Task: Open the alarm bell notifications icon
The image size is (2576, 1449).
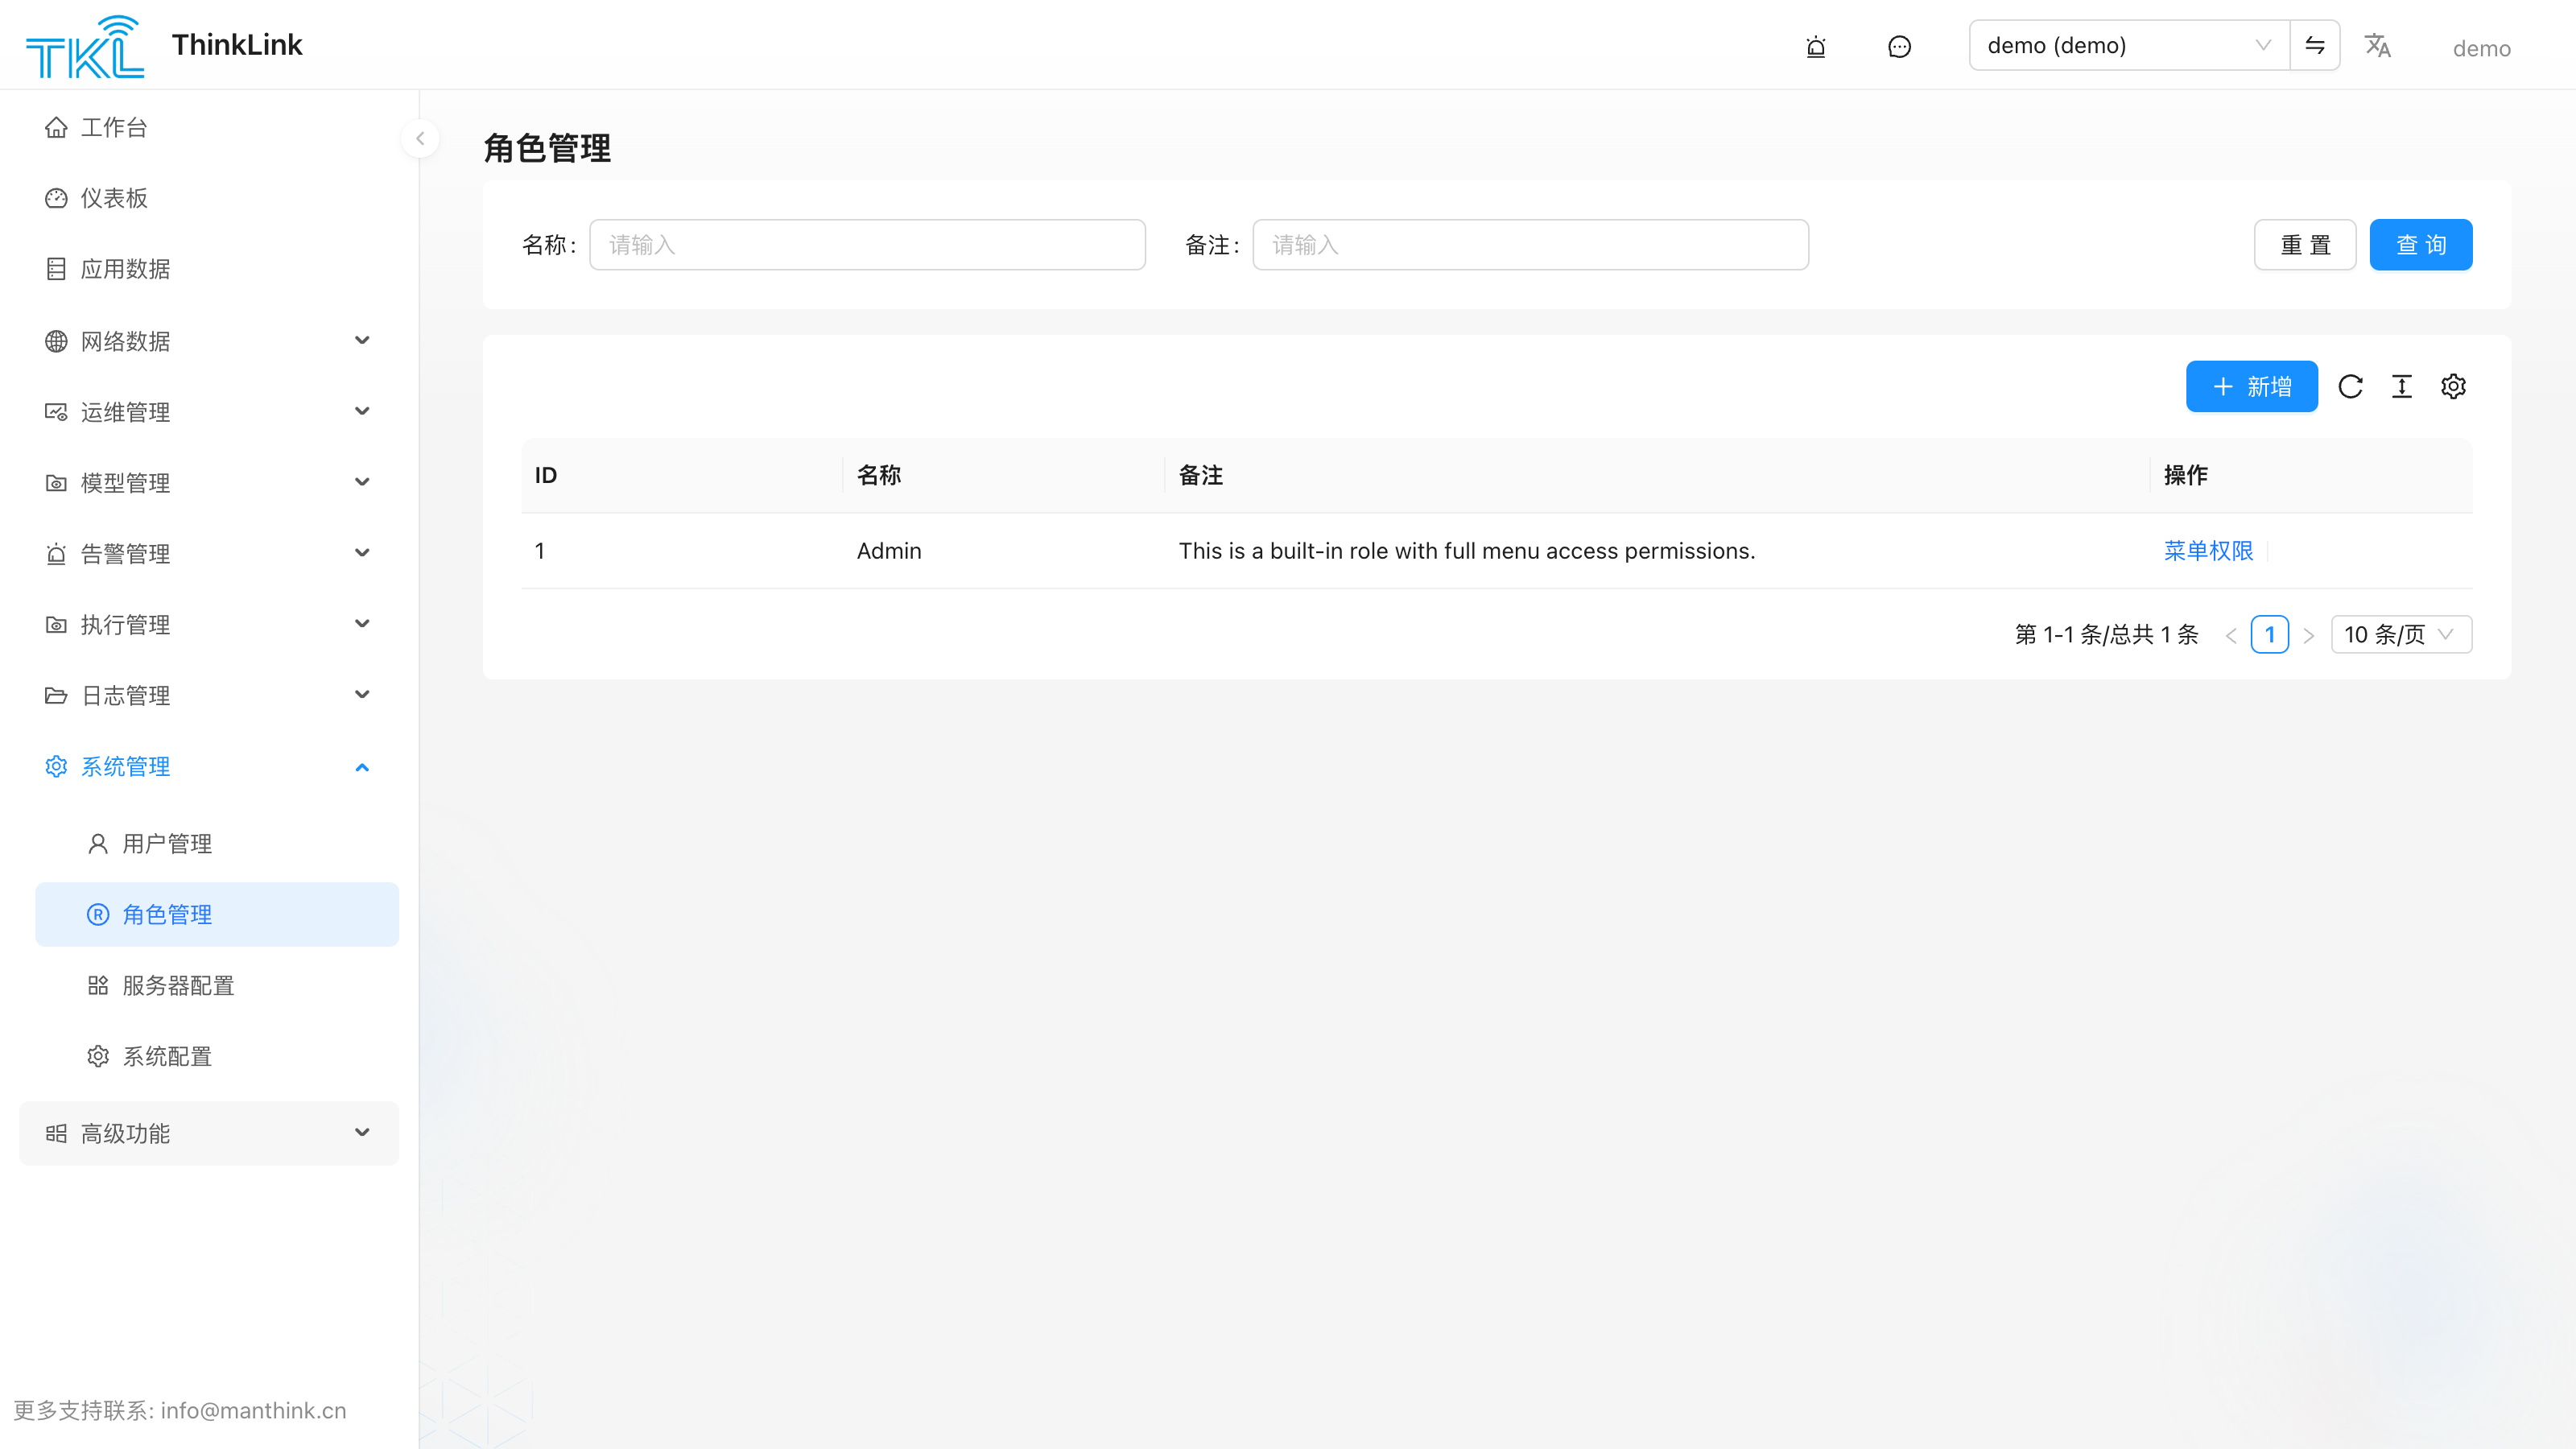Action: pyautogui.click(x=1816, y=46)
